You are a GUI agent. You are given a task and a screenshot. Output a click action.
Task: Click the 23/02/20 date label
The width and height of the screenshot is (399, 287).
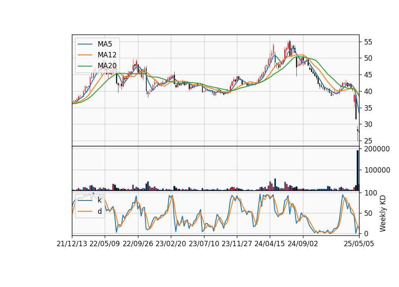tap(171, 244)
